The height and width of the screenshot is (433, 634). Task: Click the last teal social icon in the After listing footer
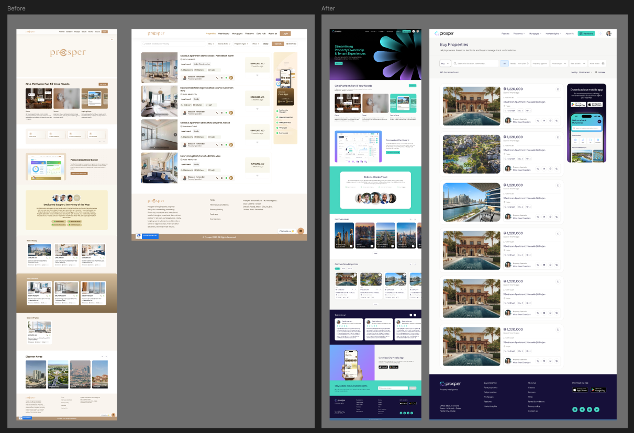tap(597, 409)
